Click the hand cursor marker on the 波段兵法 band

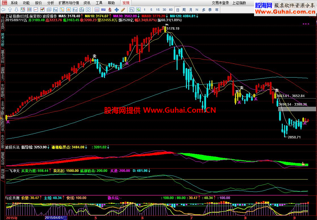point(303,164)
